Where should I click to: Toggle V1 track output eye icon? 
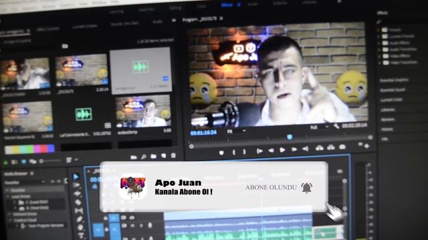pyautogui.click(x=132, y=218)
